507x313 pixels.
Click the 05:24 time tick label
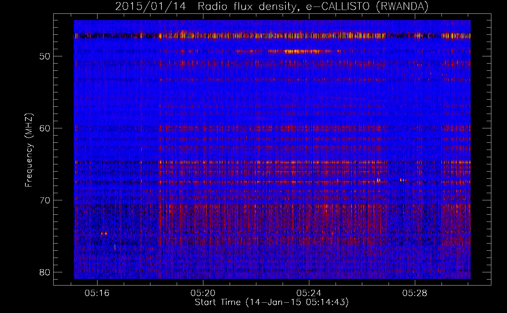(x=309, y=293)
